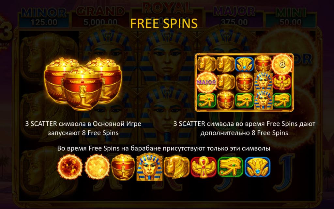334x209 pixels.
Task: Click the free spins reel example preview
Action: coord(244,82)
